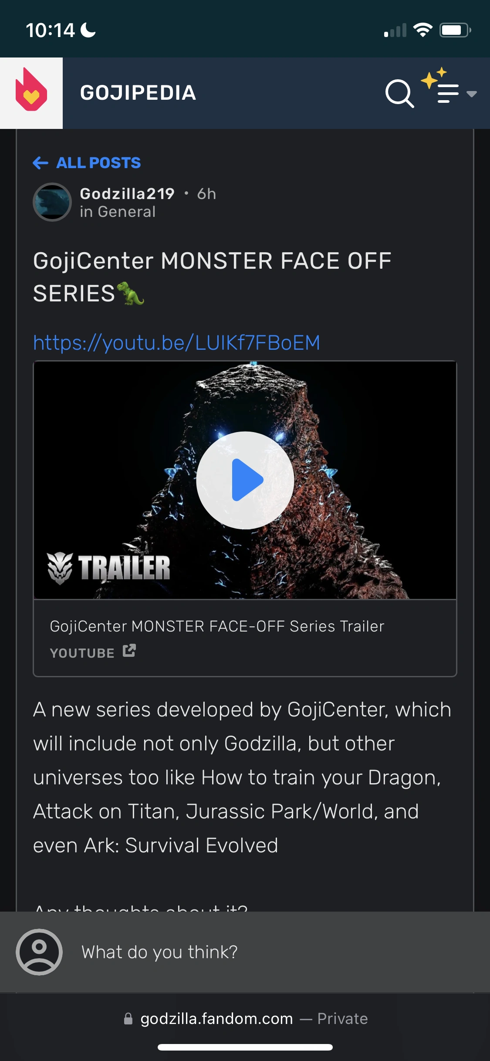The height and width of the screenshot is (1061, 490).
Task: Open the General category link
Action: (127, 212)
